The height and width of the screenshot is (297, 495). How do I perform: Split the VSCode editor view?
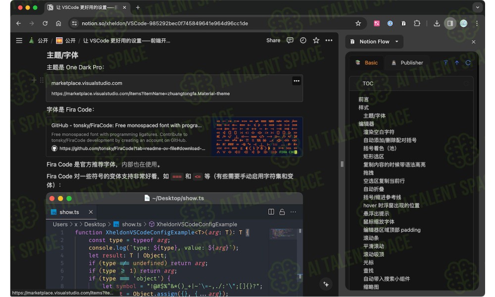[x=271, y=212]
